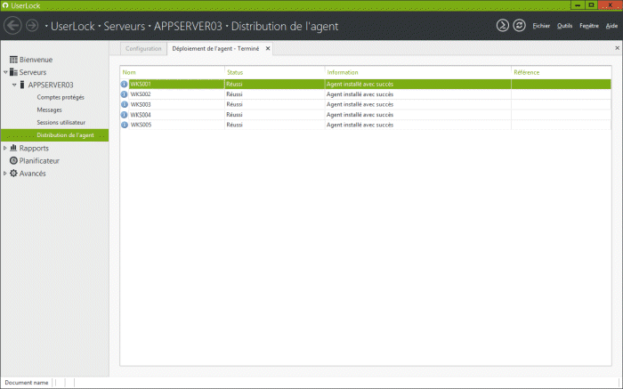Viewport: 623px width, 389px height.
Task: Click APPSERVER03 in the breadcrumb
Action: (188, 26)
